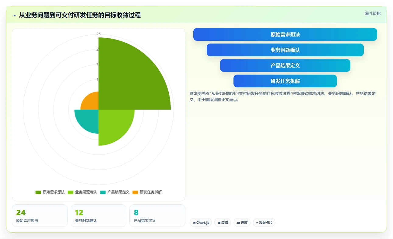Click the 进度 tag chip
The height and width of the screenshot is (239, 393).
(x=242, y=223)
